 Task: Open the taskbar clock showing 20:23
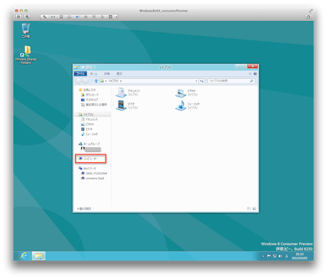click(x=299, y=256)
